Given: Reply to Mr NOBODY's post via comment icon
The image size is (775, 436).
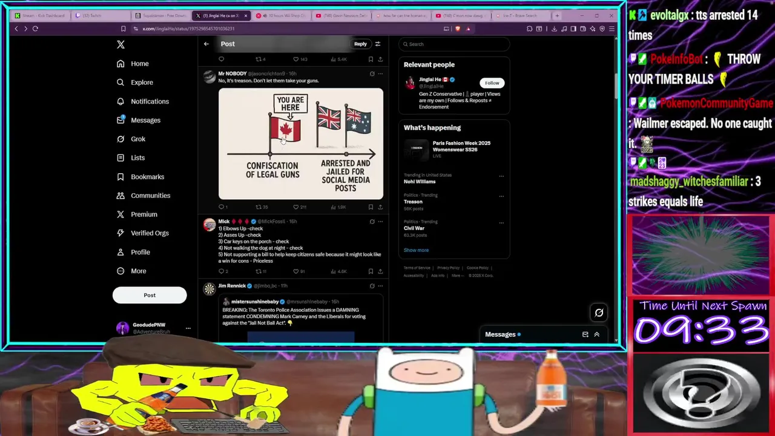Looking at the screenshot, I should pos(222,207).
